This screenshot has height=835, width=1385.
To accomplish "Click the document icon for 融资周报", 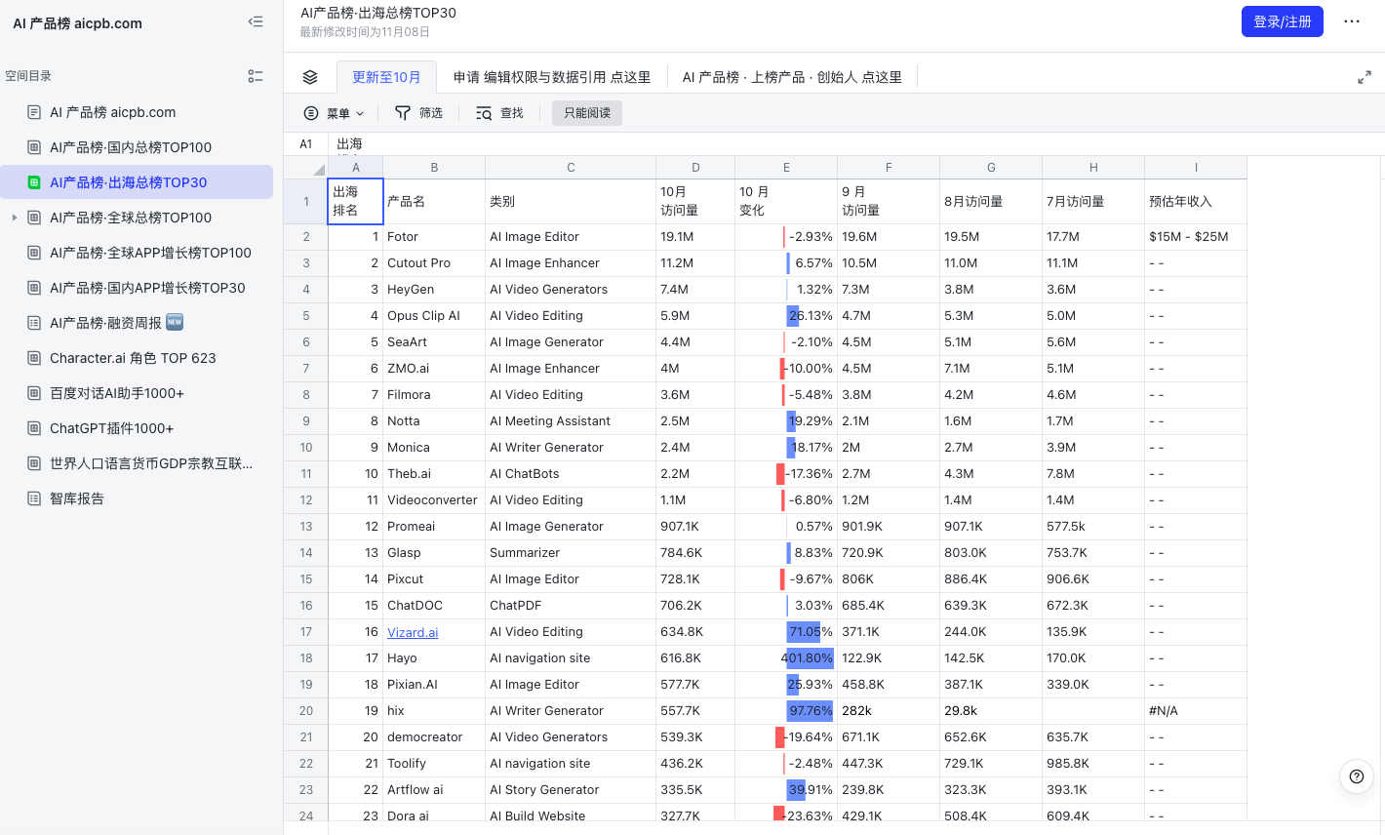I will (34, 323).
